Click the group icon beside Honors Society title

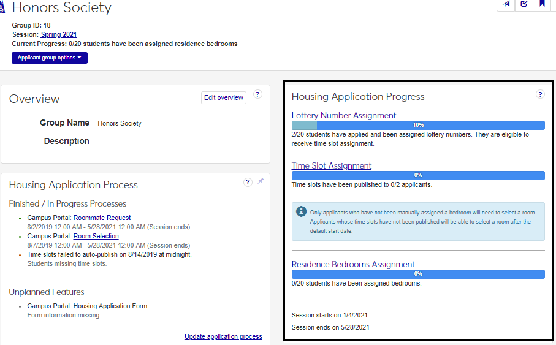pyautogui.click(x=4, y=7)
